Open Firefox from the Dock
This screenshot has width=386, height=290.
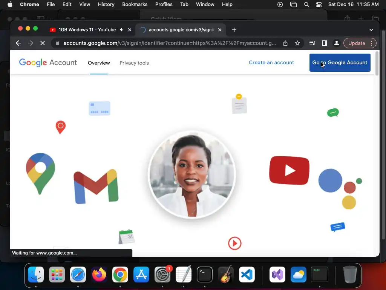[x=99, y=275]
